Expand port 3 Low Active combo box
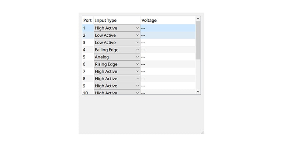This screenshot has height=147, width=283. [117, 43]
